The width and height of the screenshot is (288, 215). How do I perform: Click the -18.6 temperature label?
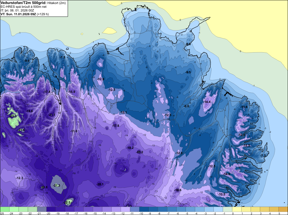(x=178, y=190)
